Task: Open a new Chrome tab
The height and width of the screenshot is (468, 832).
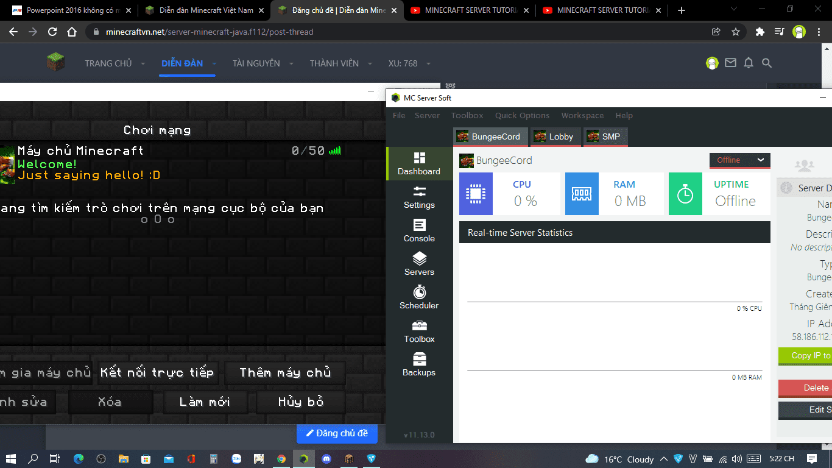Action: click(x=682, y=10)
